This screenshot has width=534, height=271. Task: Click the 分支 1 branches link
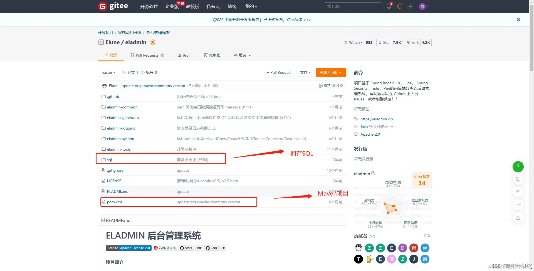pos(130,72)
